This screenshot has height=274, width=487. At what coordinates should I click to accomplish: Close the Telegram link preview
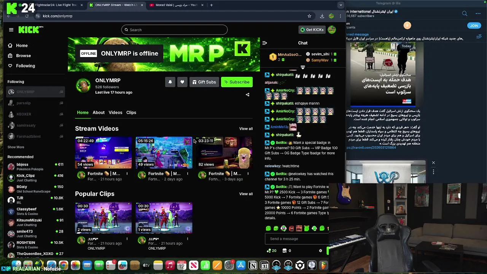[433, 163]
